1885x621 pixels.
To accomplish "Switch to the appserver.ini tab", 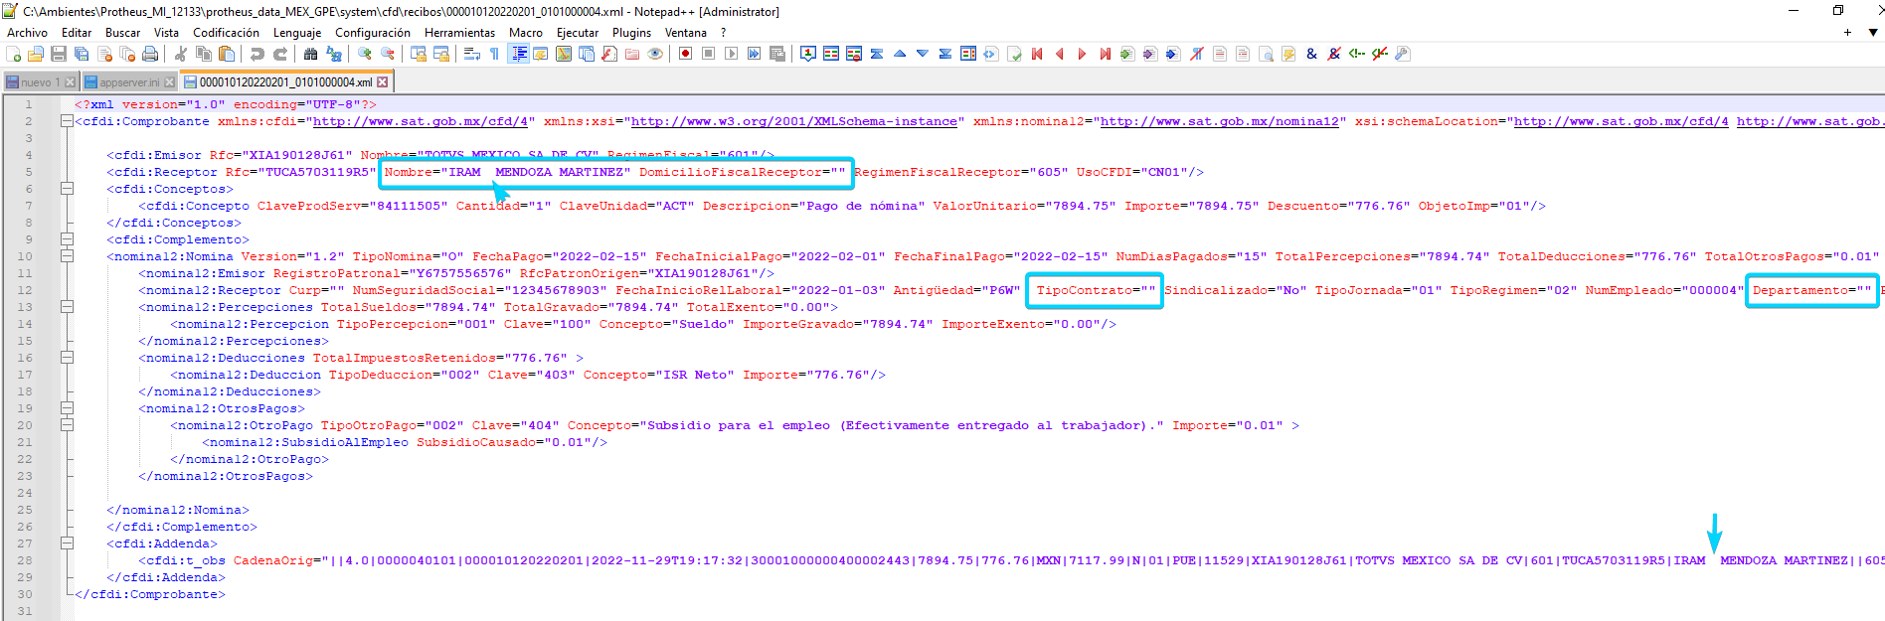I will pos(129,82).
